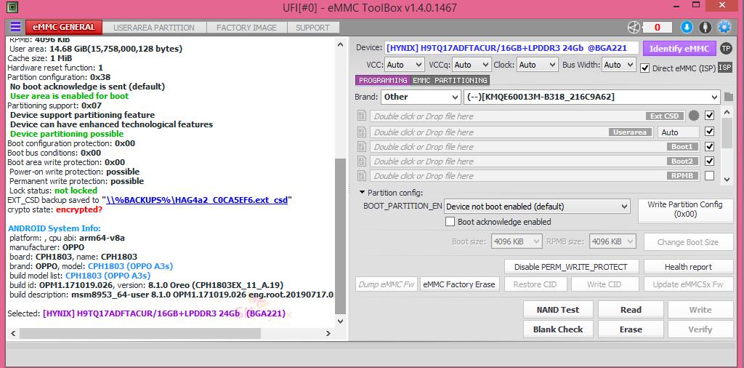The height and width of the screenshot is (368, 744).
Task: Click the Erase button
Action: point(631,329)
